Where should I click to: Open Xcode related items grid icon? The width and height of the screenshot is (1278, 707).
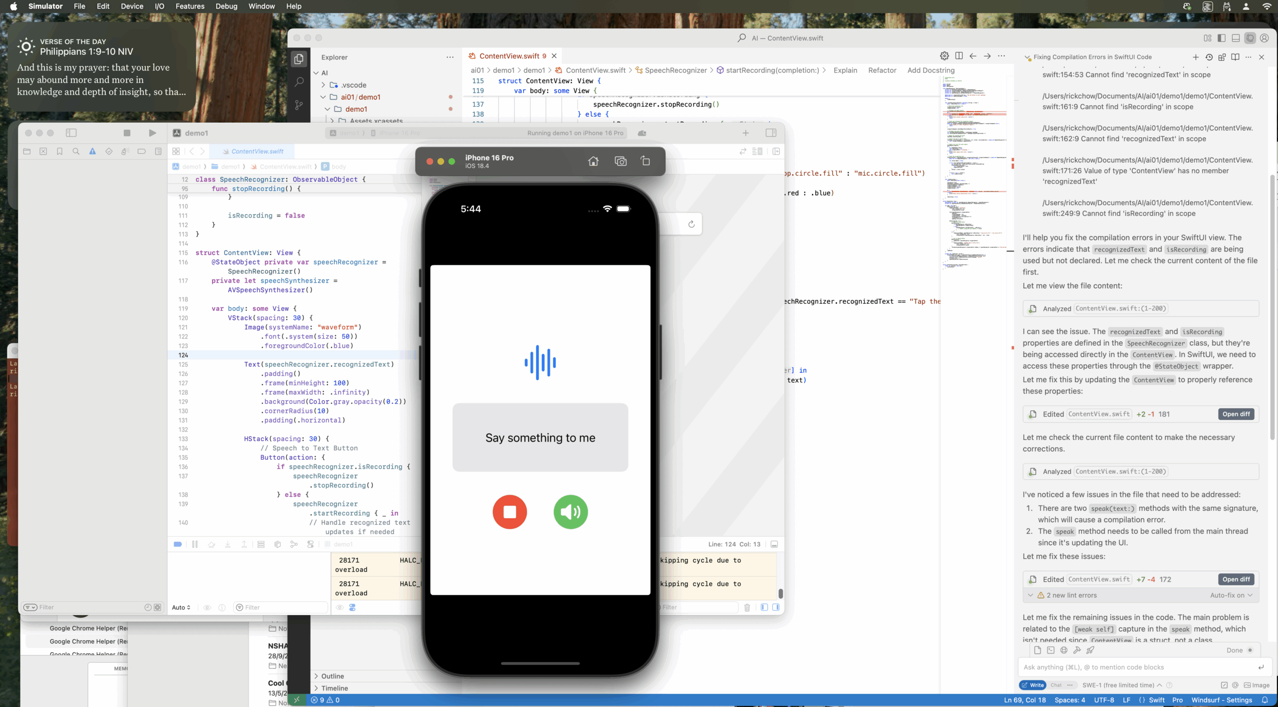176,151
